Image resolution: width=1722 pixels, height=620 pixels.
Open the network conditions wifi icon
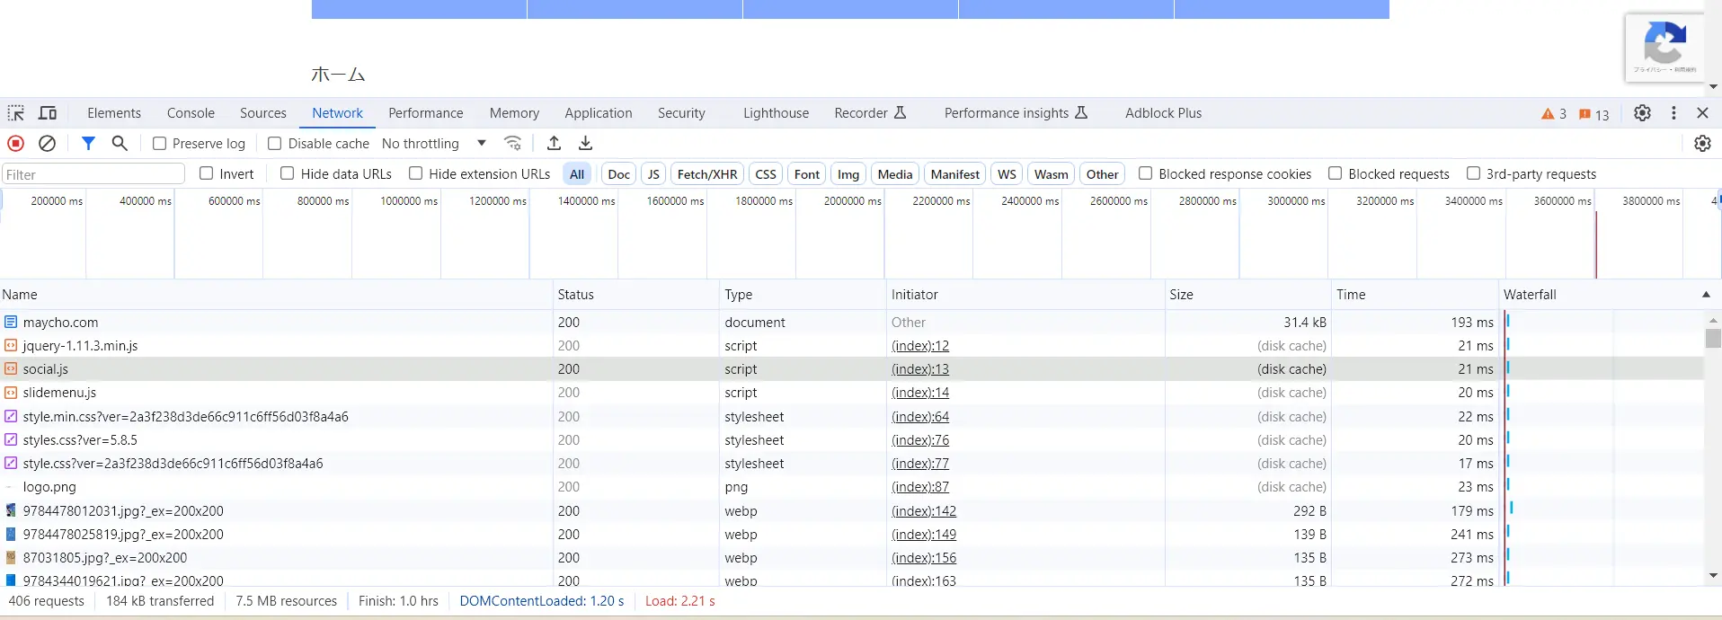[x=512, y=144]
